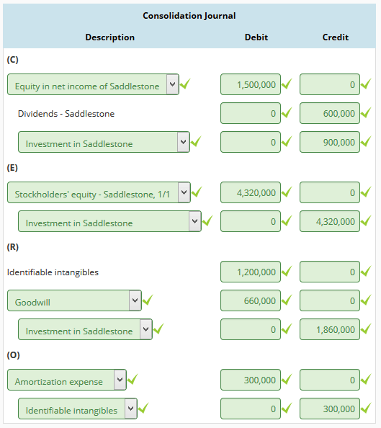Open the Equity in net income of Saddlestone dropdown
381x428 pixels.
93,84
